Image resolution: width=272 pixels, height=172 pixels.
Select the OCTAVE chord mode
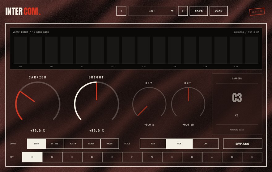tap(55, 144)
